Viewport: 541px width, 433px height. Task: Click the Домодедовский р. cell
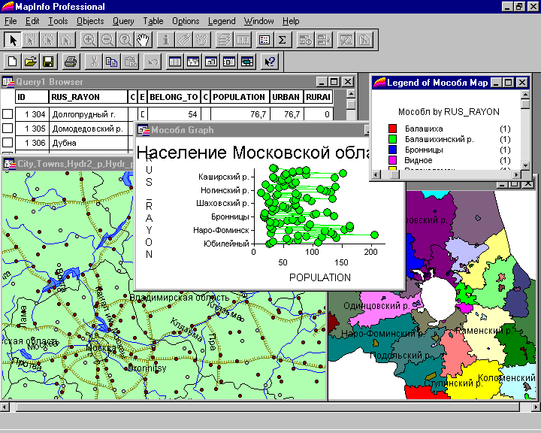(89, 129)
